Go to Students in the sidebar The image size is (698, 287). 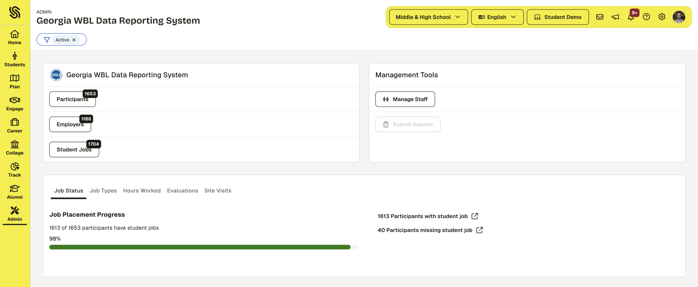tap(15, 59)
